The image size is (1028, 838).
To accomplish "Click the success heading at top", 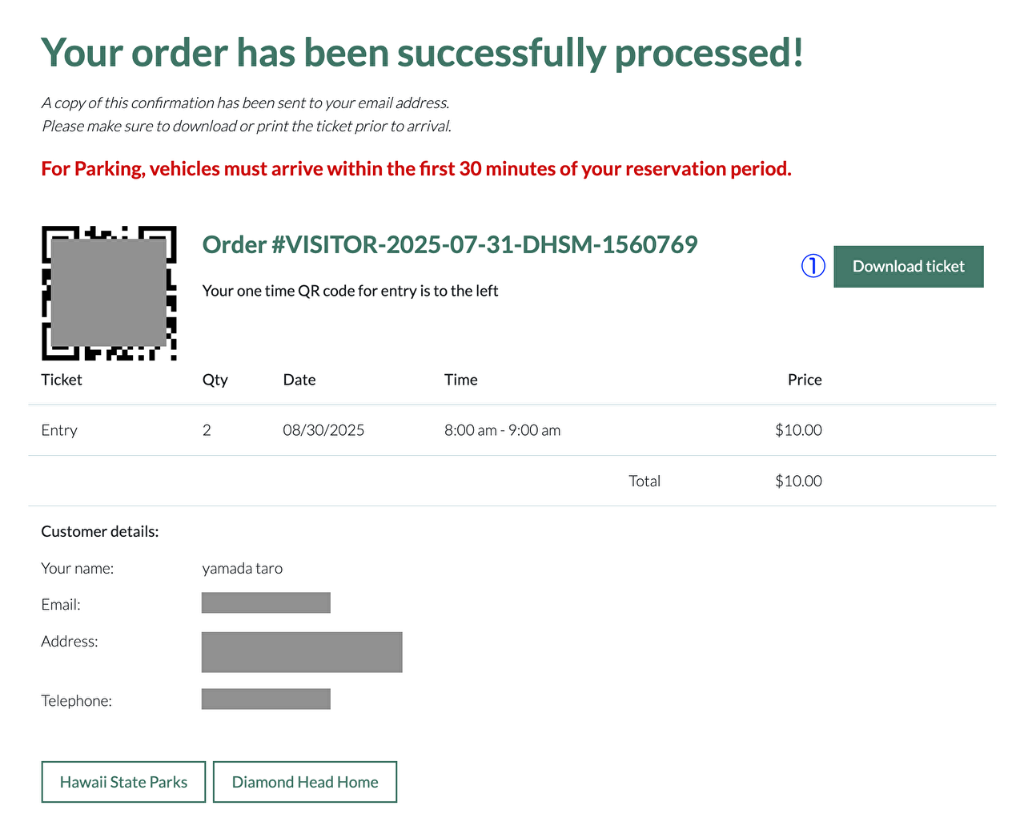I will (x=422, y=53).
